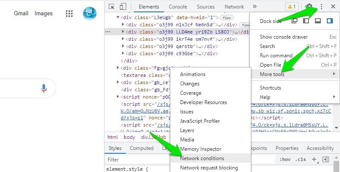Open the warning issues counter badge
This screenshot has height=172, width=340.
click(292, 7)
